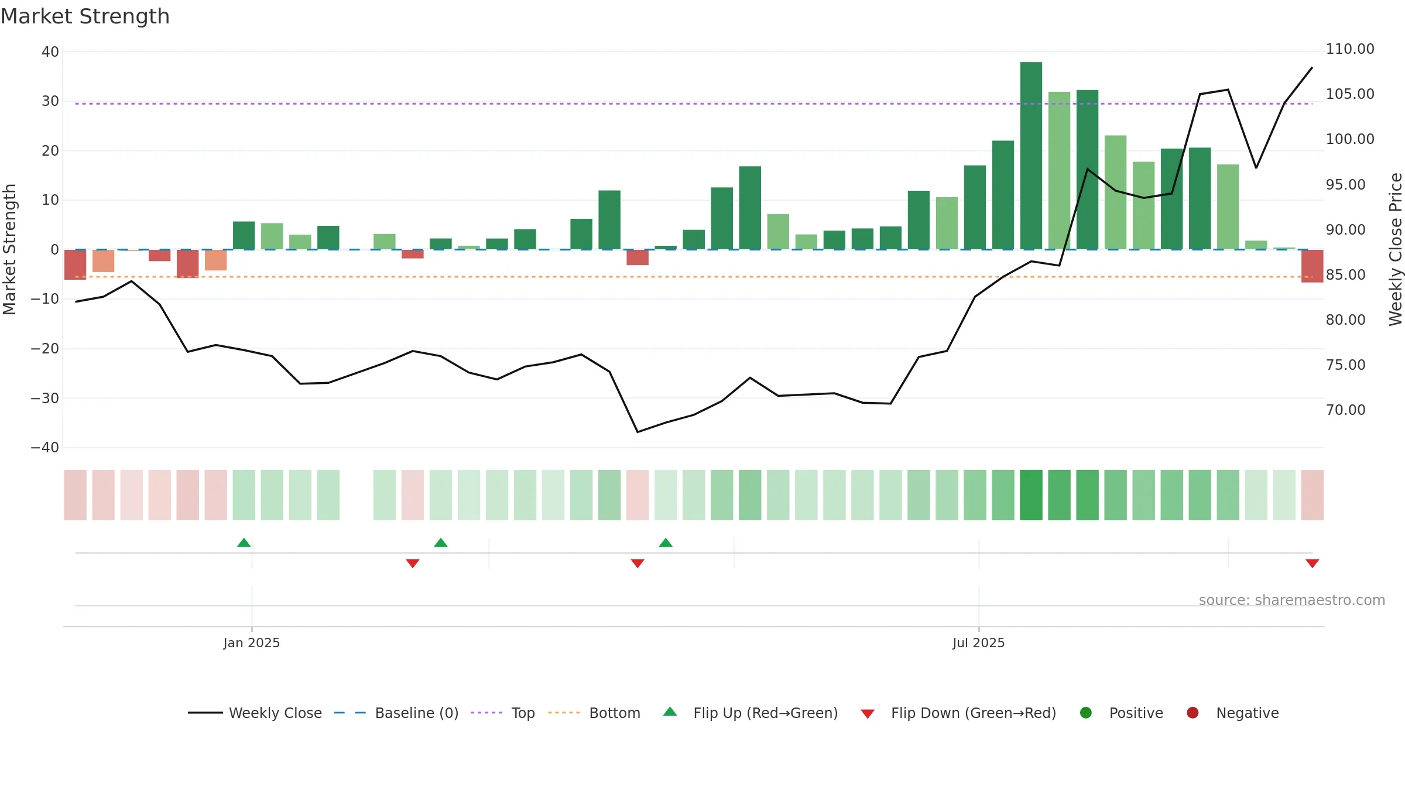Click the last pink heatmap cell at far right
This screenshot has height=790, width=1405.
pos(1313,495)
